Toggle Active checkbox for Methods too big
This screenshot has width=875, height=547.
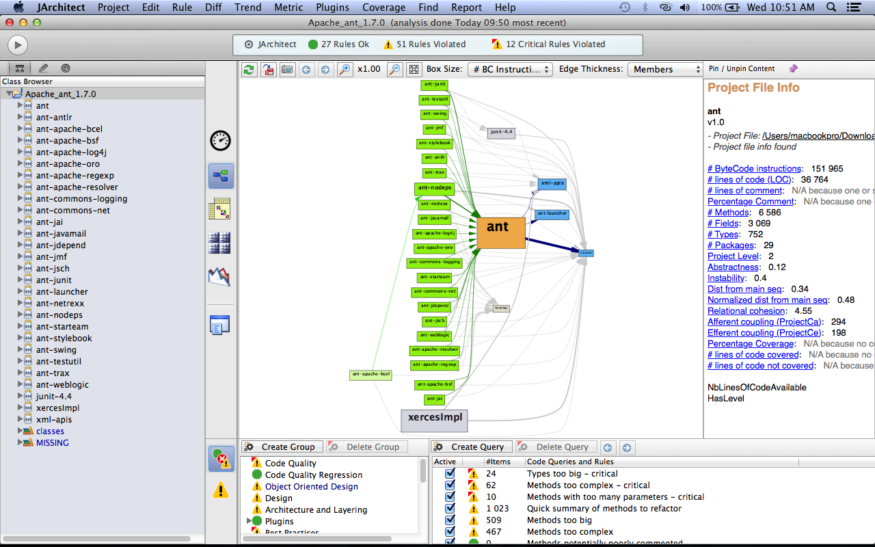[450, 520]
